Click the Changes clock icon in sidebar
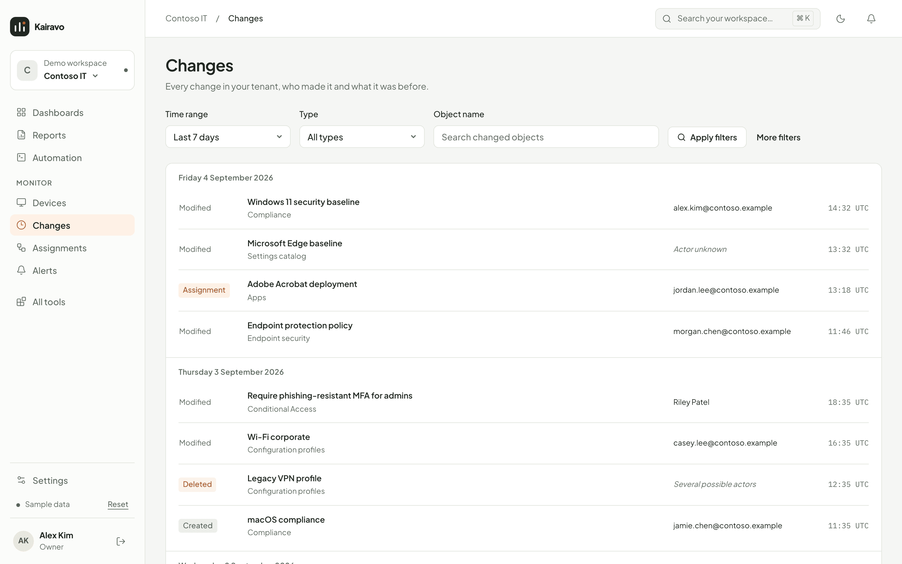Image resolution: width=902 pixels, height=564 pixels. coord(21,225)
